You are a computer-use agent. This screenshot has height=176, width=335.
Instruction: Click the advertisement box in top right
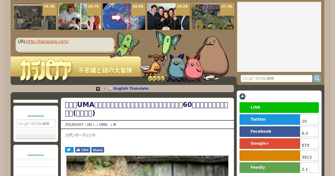pyautogui.click(x=279, y=37)
